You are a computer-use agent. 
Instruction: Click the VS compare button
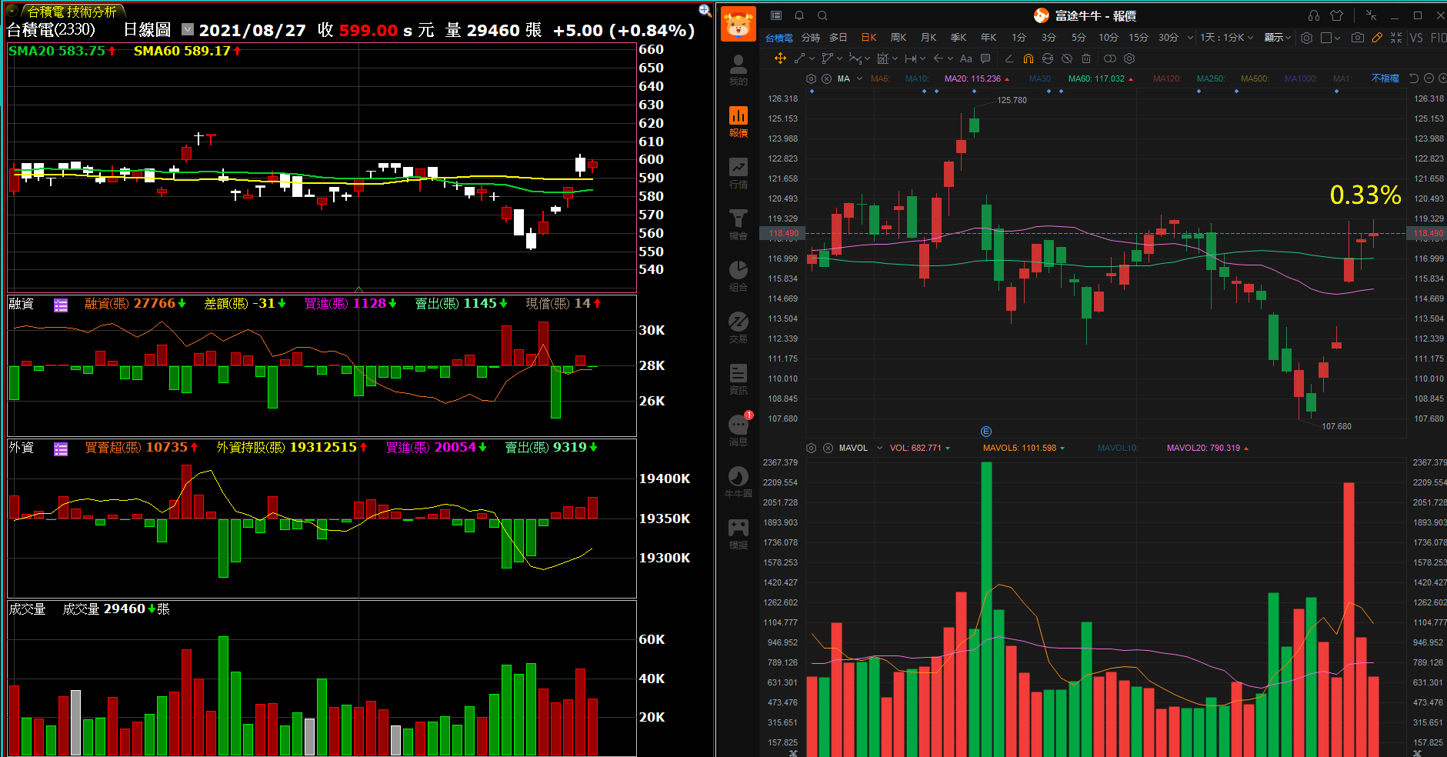click(x=1416, y=38)
